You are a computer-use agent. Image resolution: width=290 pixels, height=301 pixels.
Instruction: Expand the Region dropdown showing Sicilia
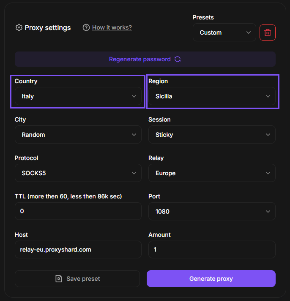[x=212, y=96]
